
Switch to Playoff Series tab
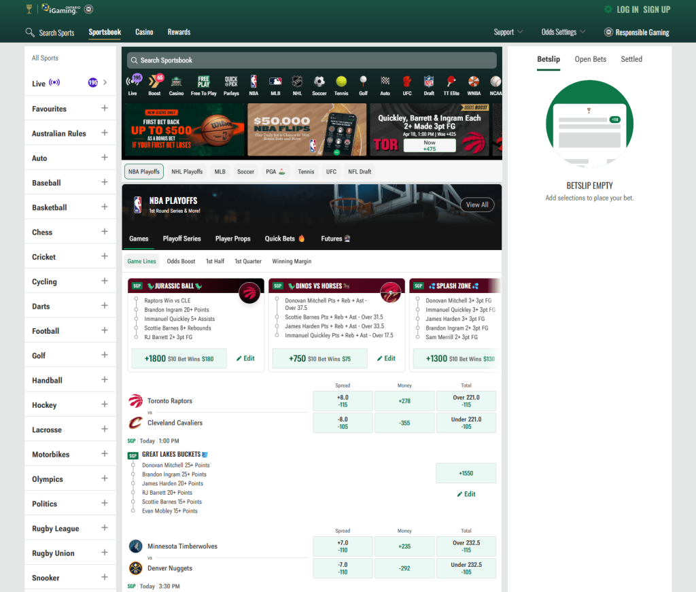pyautogui.click(x=182, y=239)
